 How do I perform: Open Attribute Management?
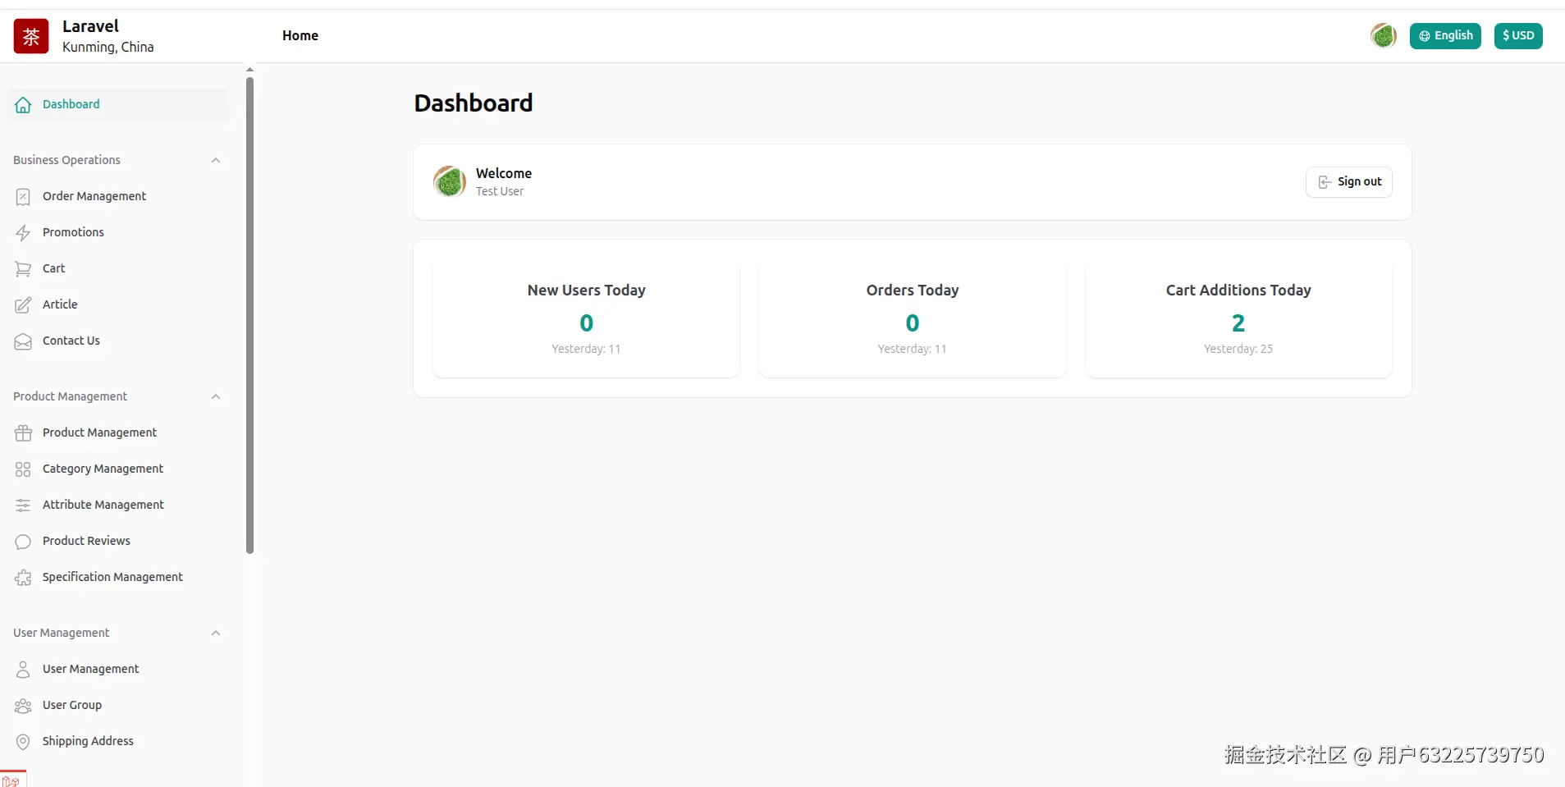pyautogui.click(x=118, y=505)
